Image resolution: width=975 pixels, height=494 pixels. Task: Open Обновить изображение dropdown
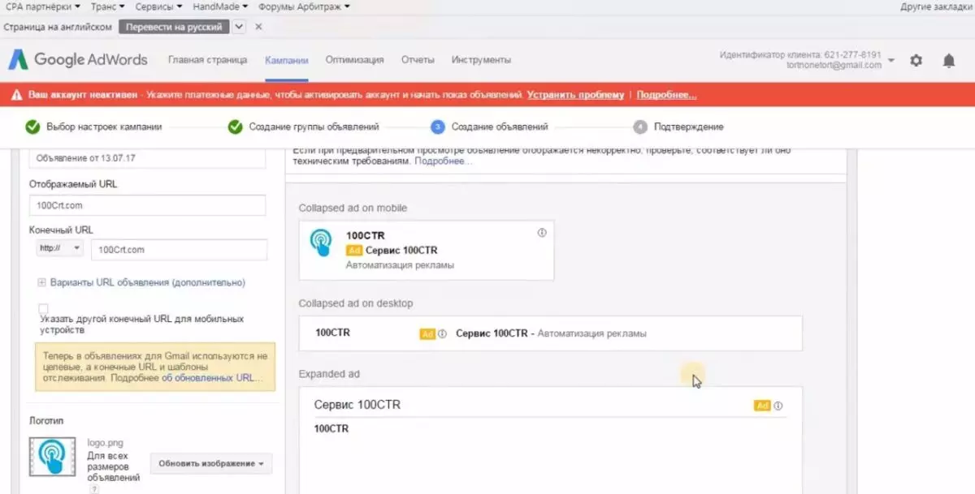tap(211, 464)
